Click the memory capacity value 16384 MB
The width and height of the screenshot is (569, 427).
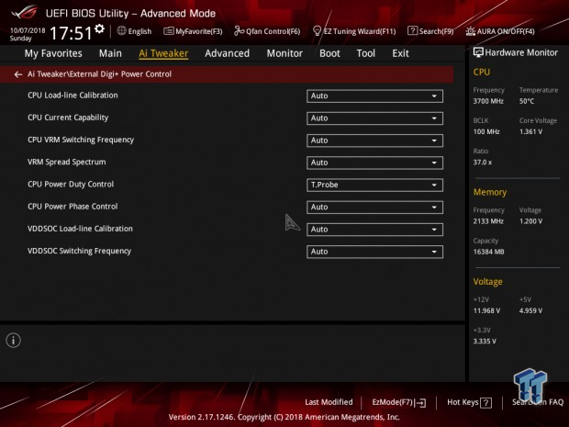(x=488, y=252)
